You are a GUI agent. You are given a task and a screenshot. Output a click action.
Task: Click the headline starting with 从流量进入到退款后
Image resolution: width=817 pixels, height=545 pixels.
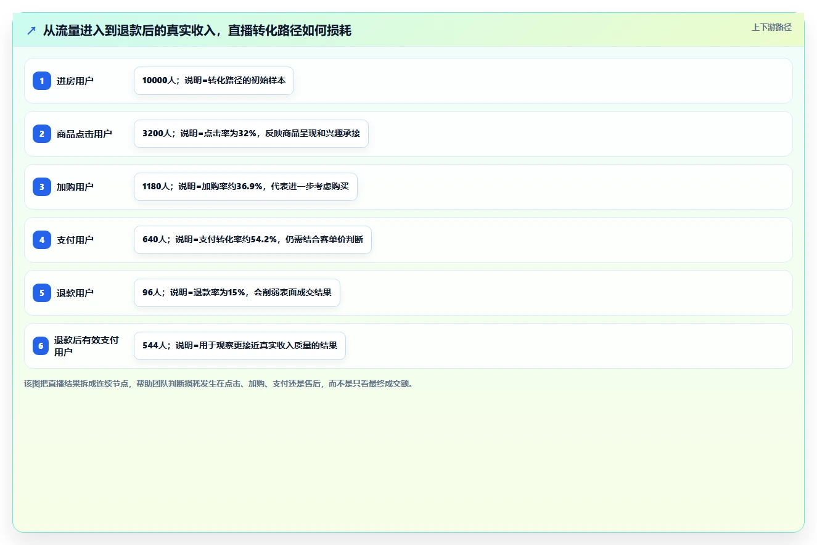point(197,30)
